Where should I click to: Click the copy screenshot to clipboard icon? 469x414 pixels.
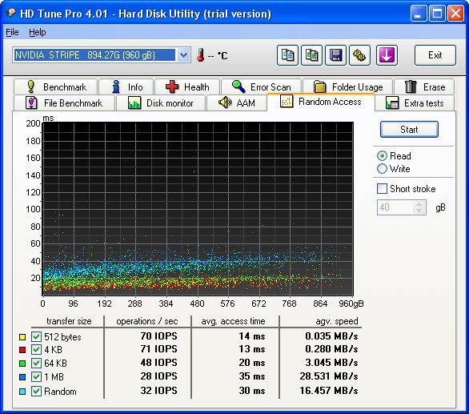pos(311,55)
